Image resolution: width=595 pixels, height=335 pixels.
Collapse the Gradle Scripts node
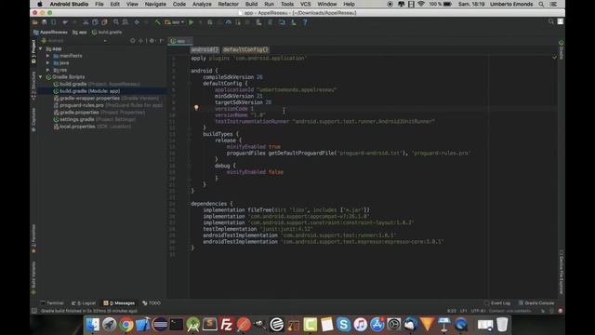click(41, 77)
